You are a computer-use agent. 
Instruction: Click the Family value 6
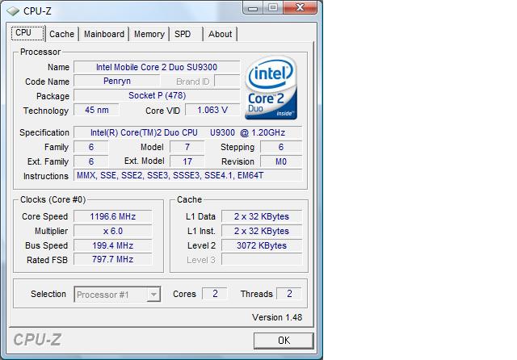tap(91, 147)
